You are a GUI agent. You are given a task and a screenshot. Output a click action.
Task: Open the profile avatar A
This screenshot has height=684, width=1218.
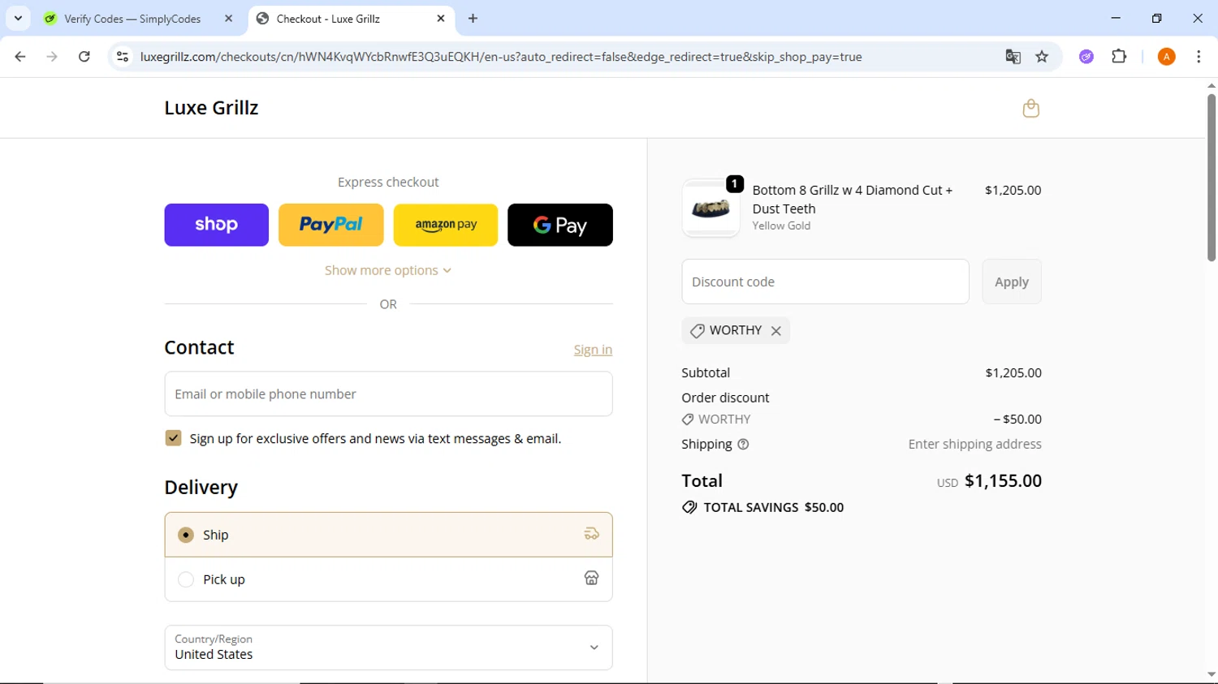click(1166, 57)
